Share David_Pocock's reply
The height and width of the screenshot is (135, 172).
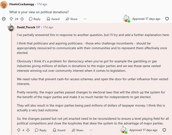click(x=77, y=130)
